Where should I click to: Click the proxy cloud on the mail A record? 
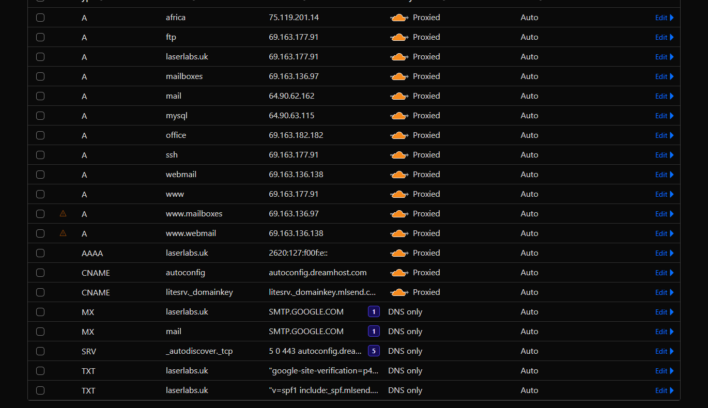click(399, 96)
